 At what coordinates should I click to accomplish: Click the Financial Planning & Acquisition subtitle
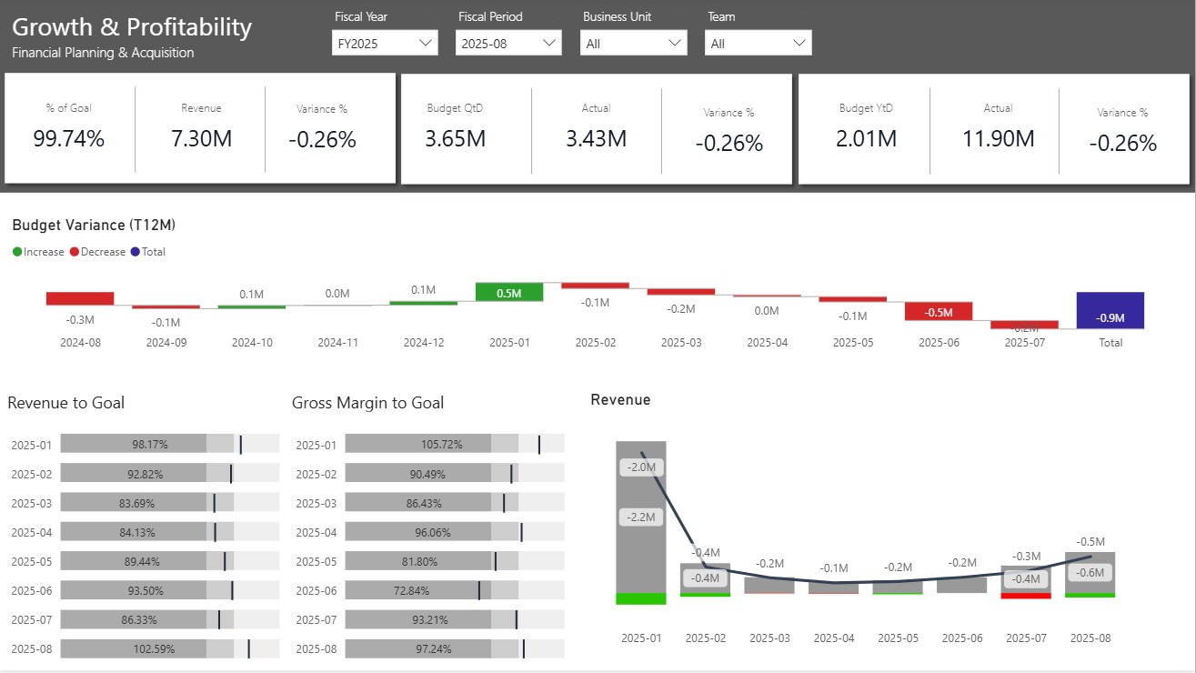coord(103,53)
